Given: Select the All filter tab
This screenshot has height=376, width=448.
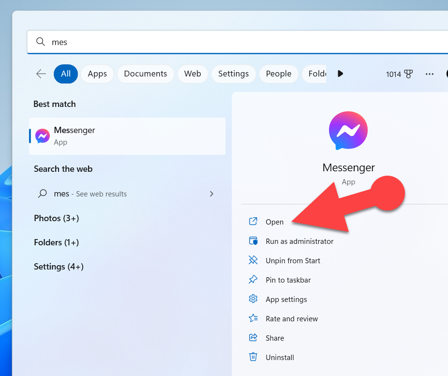Looking at the screenshot, I should coord(66,74).
